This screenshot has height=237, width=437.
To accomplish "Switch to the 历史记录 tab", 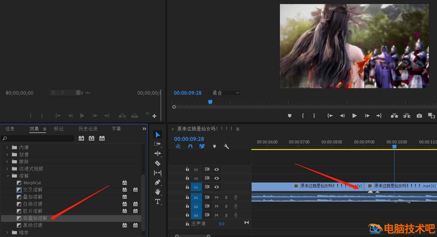I will point(88,129).
